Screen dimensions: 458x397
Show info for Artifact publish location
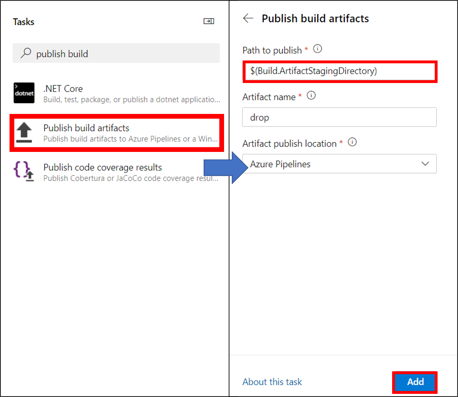pyautogui.click(x=352, y=142)
